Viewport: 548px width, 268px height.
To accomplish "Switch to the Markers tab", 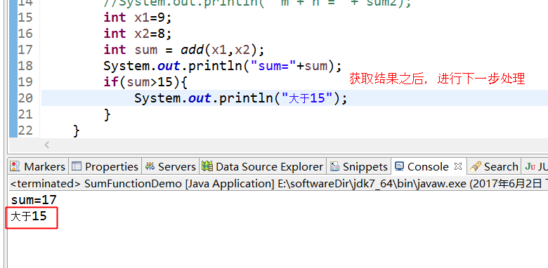I will [38, 167].
